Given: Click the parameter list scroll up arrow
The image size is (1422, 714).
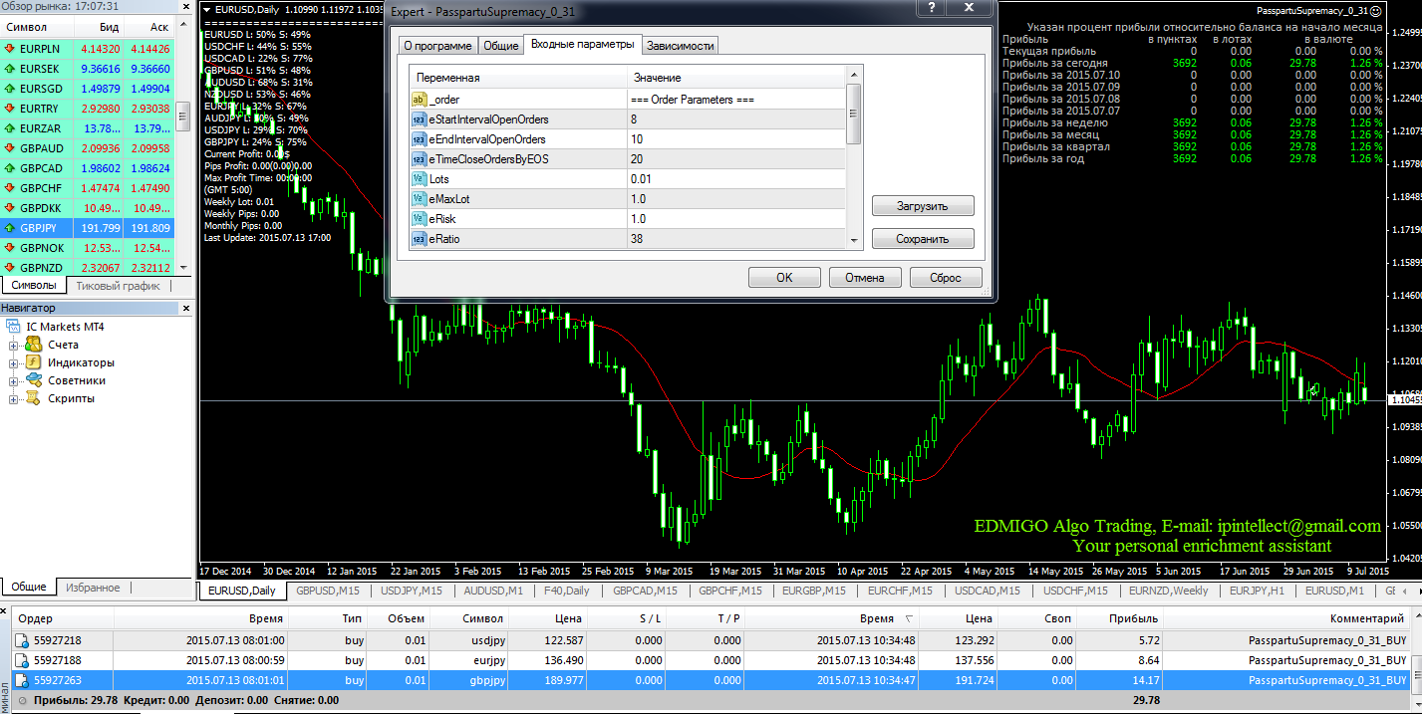Looking at the screenshot, I should click(x=853, y=75).
